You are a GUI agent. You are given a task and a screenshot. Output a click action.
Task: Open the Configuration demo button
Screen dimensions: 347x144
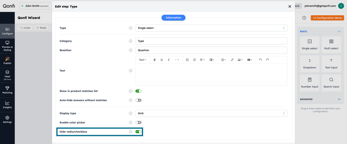coord(327,18)
